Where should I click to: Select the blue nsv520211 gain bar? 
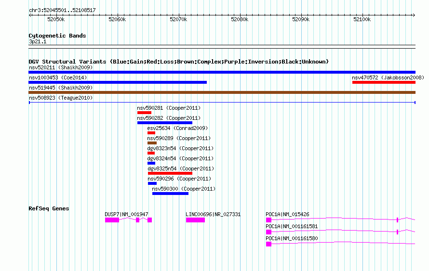[x=222, y=72]
